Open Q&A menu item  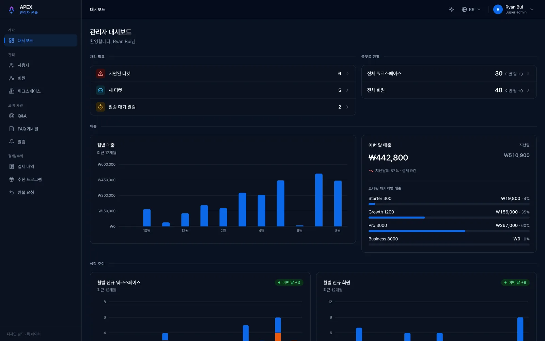tap(41, 116)
